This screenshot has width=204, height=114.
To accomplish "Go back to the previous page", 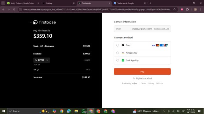I will coord(4,9).
